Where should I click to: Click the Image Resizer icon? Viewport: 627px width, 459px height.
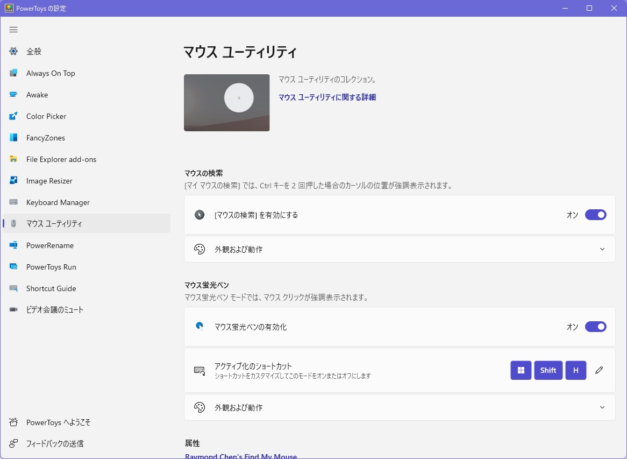13,180
